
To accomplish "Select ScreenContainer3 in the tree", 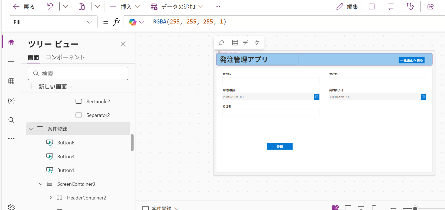I will [76, 184].
